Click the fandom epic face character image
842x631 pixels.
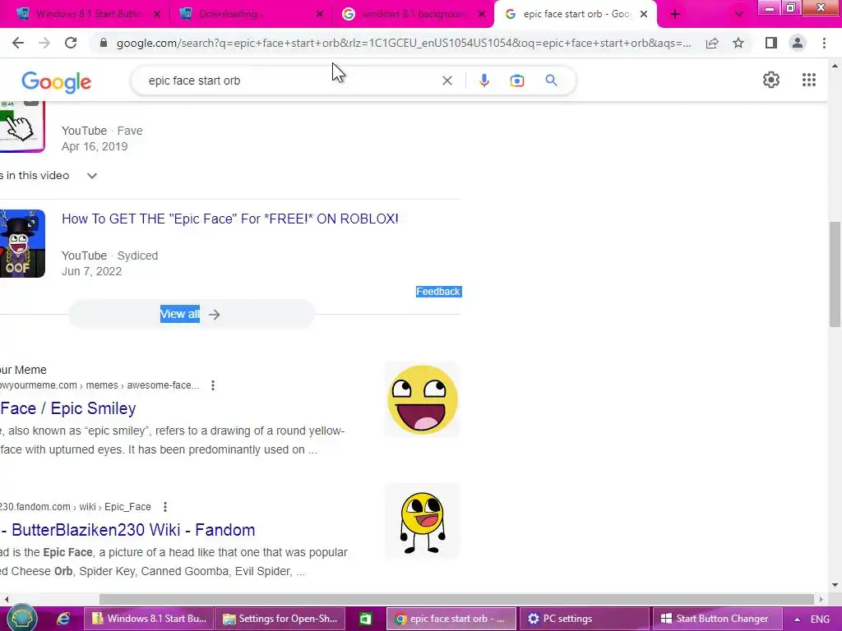coord(422,522)
